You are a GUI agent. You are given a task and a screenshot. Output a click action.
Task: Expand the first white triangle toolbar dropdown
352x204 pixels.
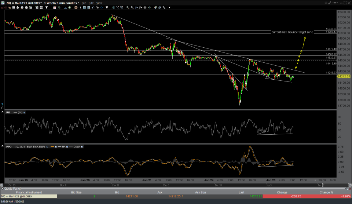pyautogui.click(x=47, y=7)
